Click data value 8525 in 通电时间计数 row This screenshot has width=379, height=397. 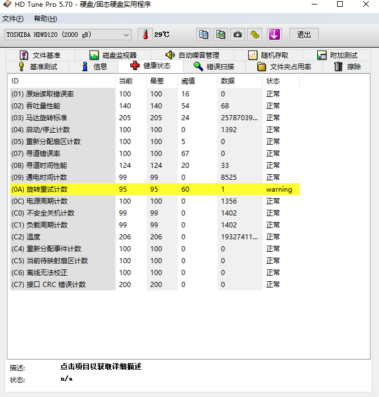[229, 177]
